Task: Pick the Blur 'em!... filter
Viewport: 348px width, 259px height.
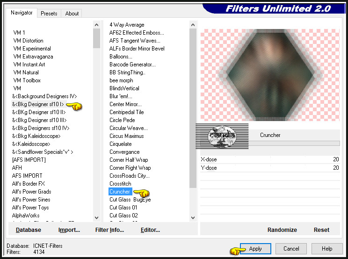Action: (x=121, y=96)
